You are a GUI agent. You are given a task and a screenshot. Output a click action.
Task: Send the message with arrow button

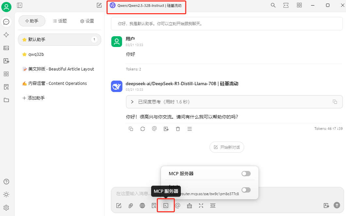[x=337, y=205]
